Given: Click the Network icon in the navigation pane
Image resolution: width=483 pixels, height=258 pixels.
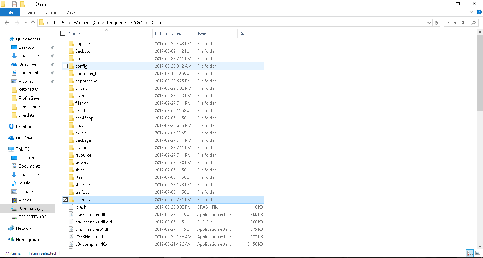Looking at the screenshot, I should pyautogui.click(x=12, y=228).
